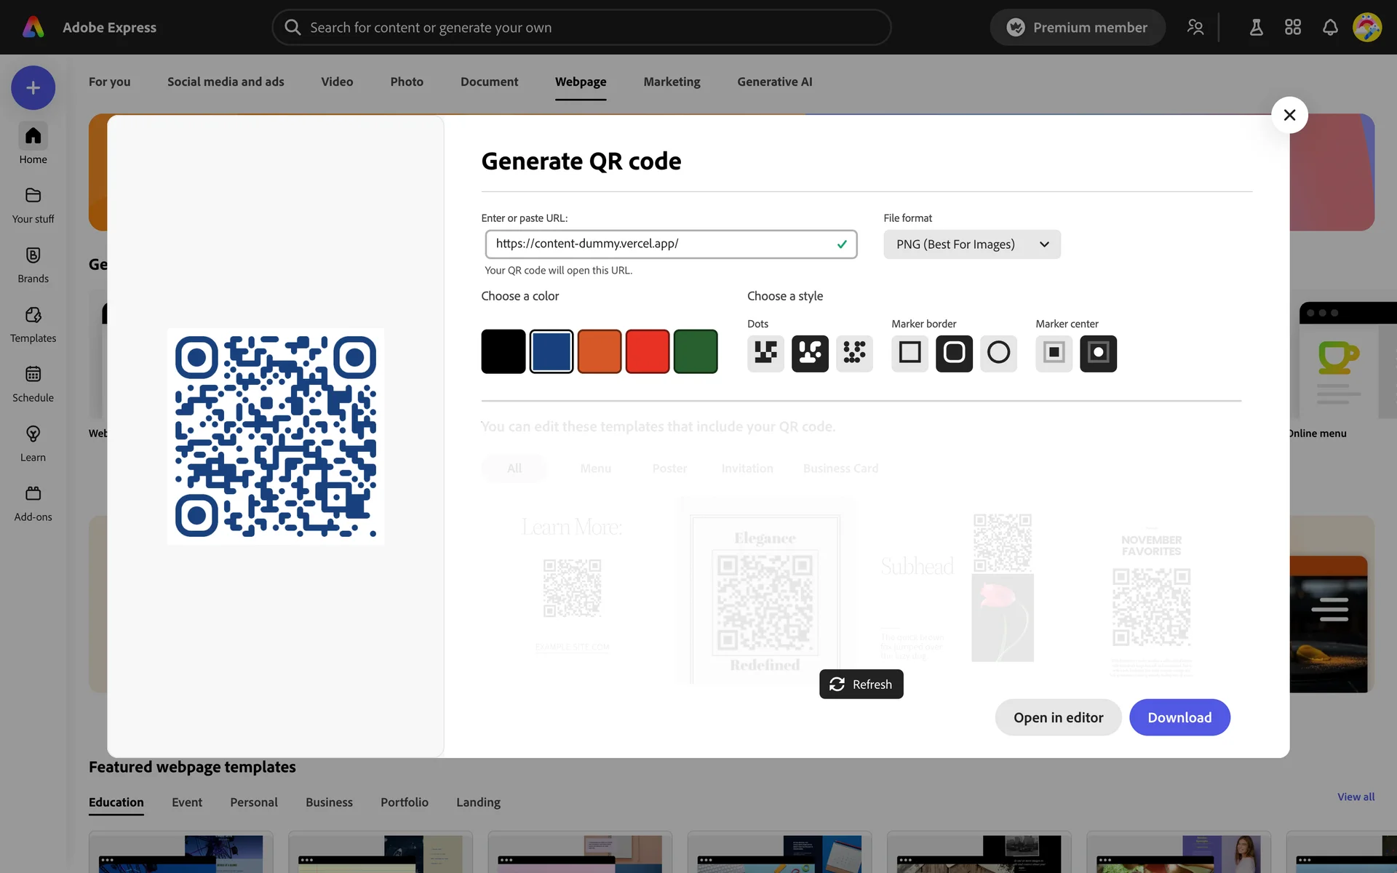
Task: Open the apps grid icon
Action: pos(1292,28)
